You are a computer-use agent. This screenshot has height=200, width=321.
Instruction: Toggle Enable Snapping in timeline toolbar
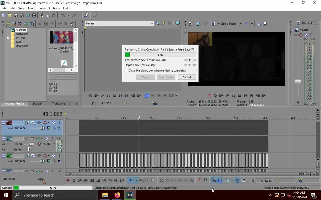[214, 180]
